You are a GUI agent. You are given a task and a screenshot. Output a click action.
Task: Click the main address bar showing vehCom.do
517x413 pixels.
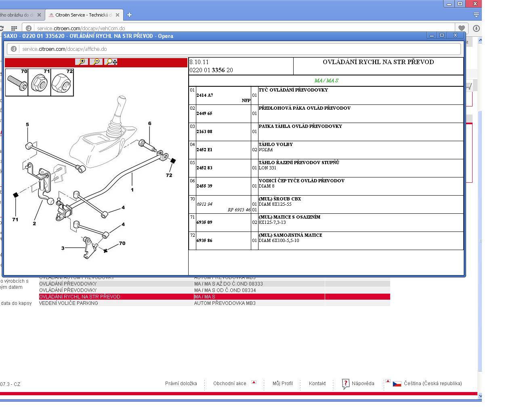[238, 29]
